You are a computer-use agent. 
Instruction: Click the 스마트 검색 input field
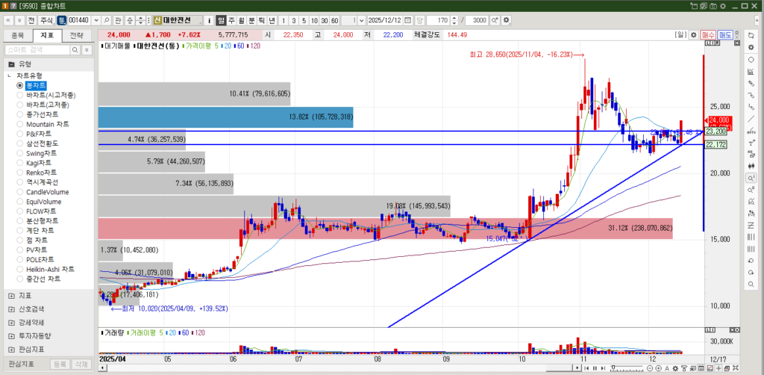36,49
